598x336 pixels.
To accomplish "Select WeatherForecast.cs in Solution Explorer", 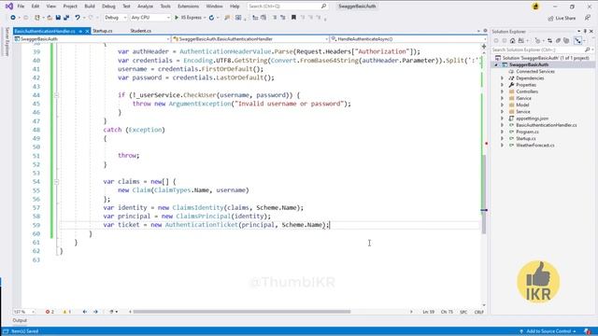I will tap(534, 146).
